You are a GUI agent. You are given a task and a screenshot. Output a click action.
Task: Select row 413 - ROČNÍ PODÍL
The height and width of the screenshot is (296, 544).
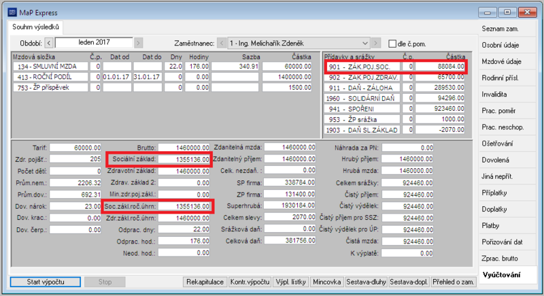[x=163, y=77]
